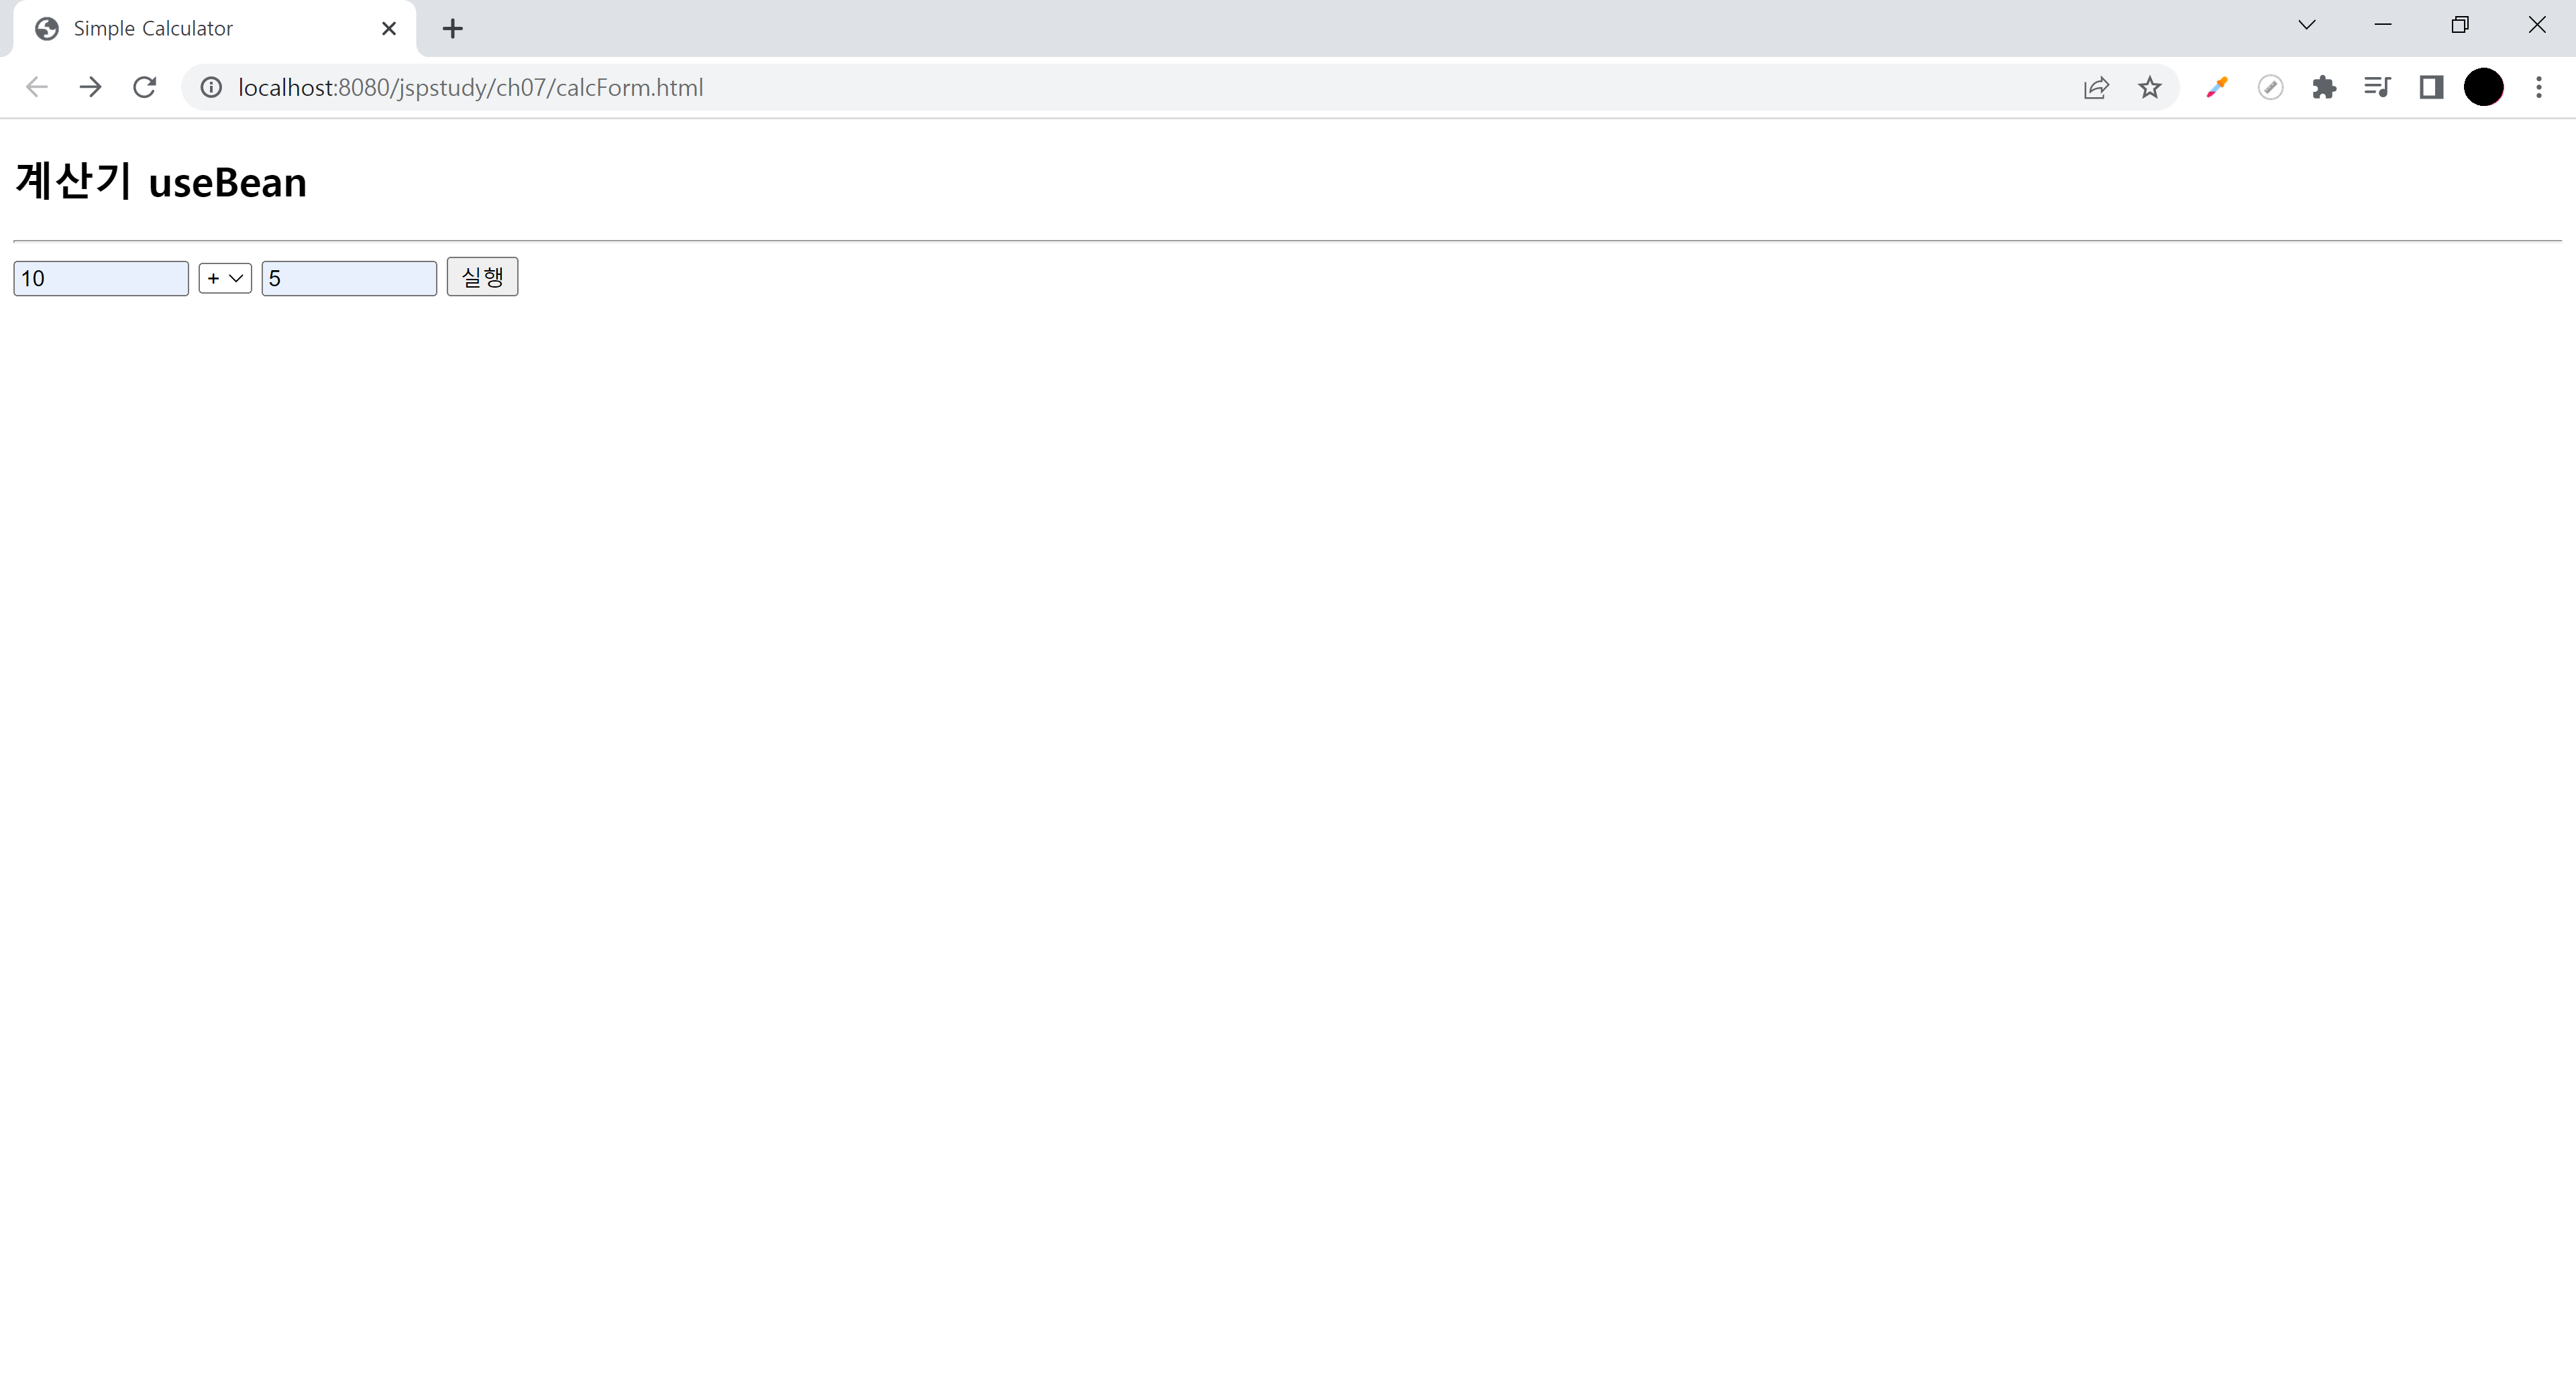2576x1381 pixels.
Task: Open Chrome three-dot menu
Action: coord(2538,88)
